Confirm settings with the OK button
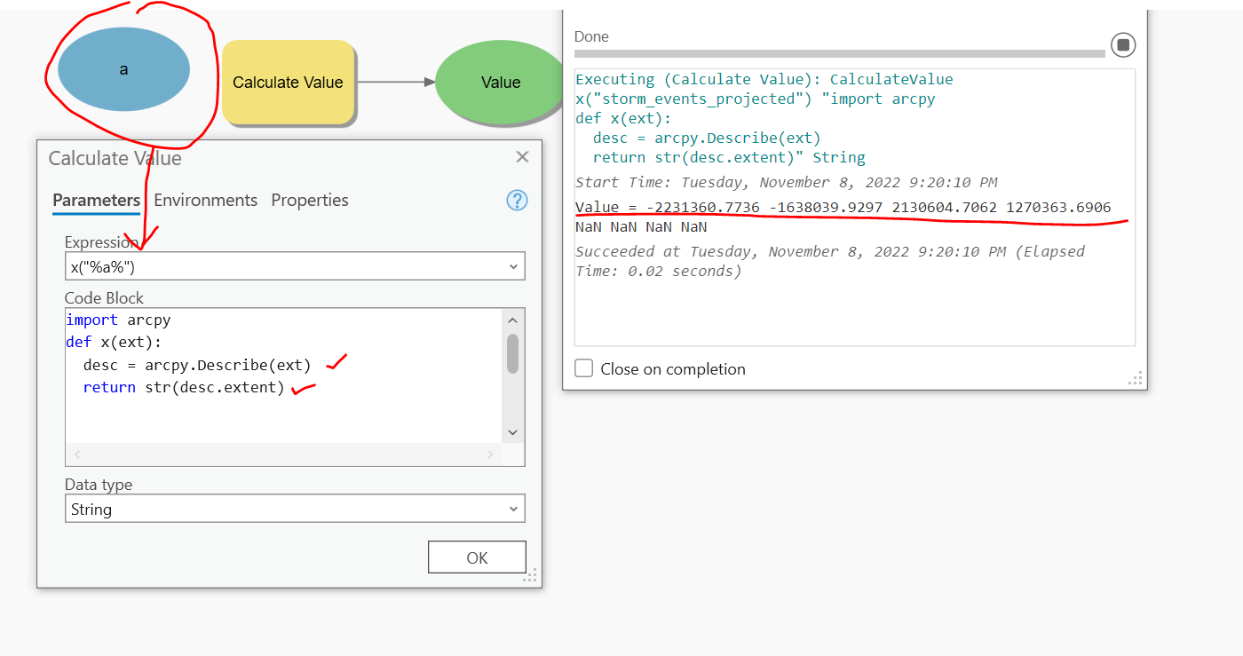This screenshot has width=1243, height=656. point(477,557)
